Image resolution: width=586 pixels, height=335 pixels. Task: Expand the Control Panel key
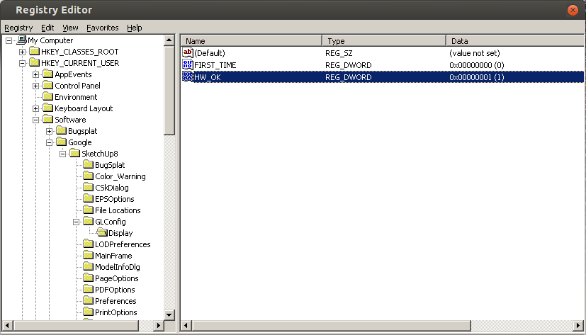[x=36, y=86]
